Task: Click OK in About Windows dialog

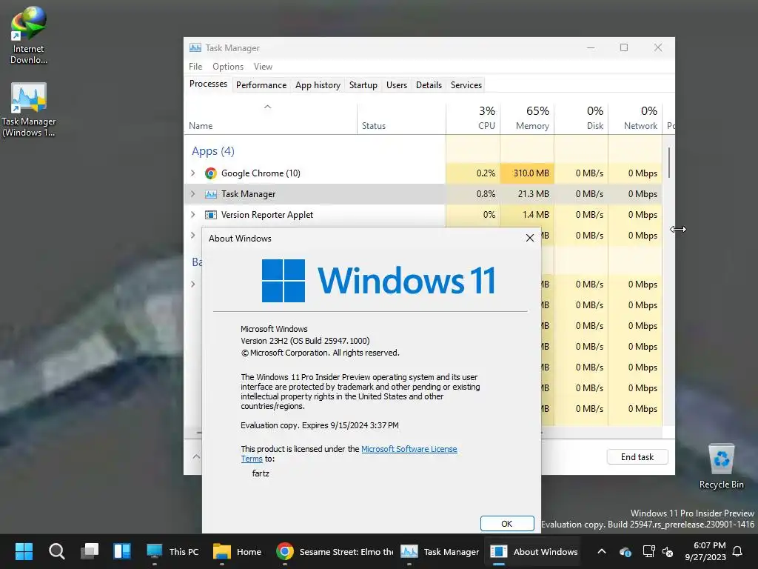Action: 507,524
